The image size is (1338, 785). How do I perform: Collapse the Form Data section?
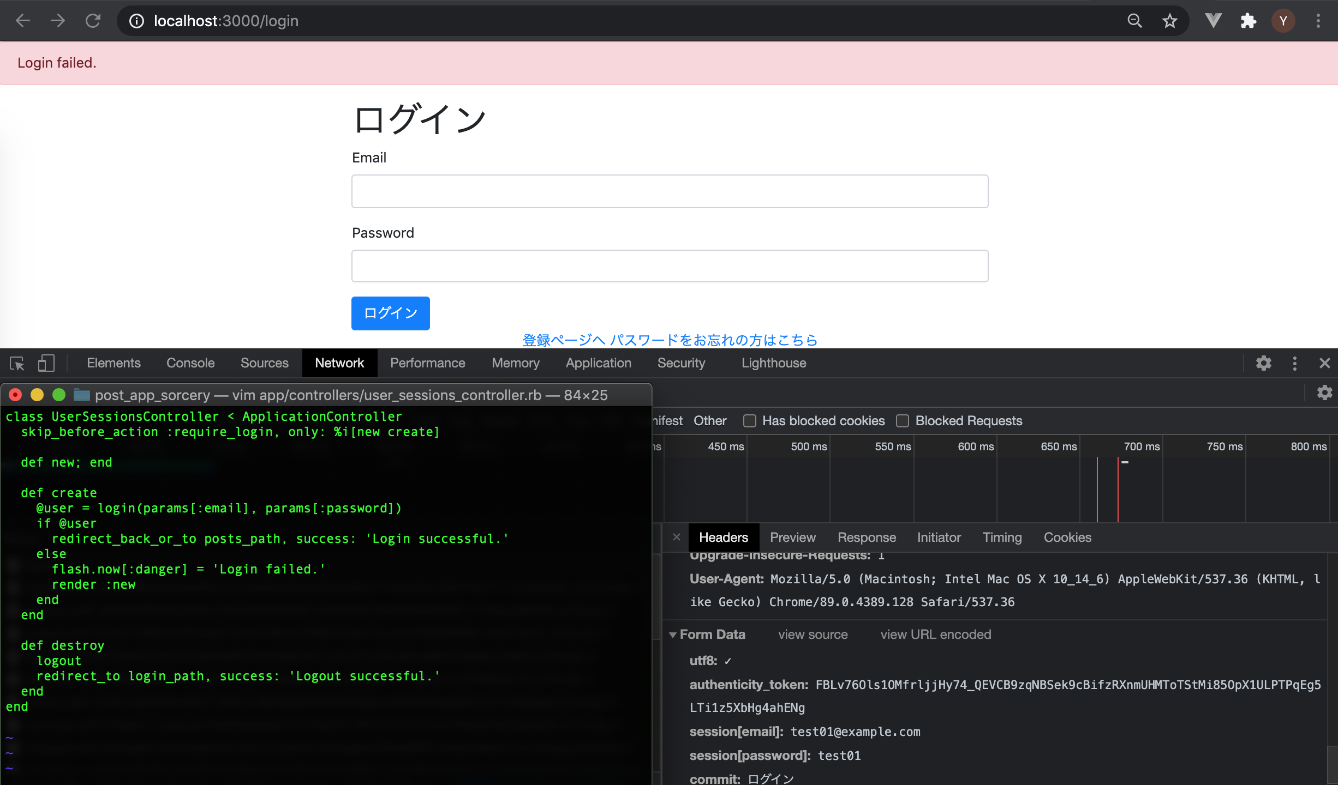673,635
